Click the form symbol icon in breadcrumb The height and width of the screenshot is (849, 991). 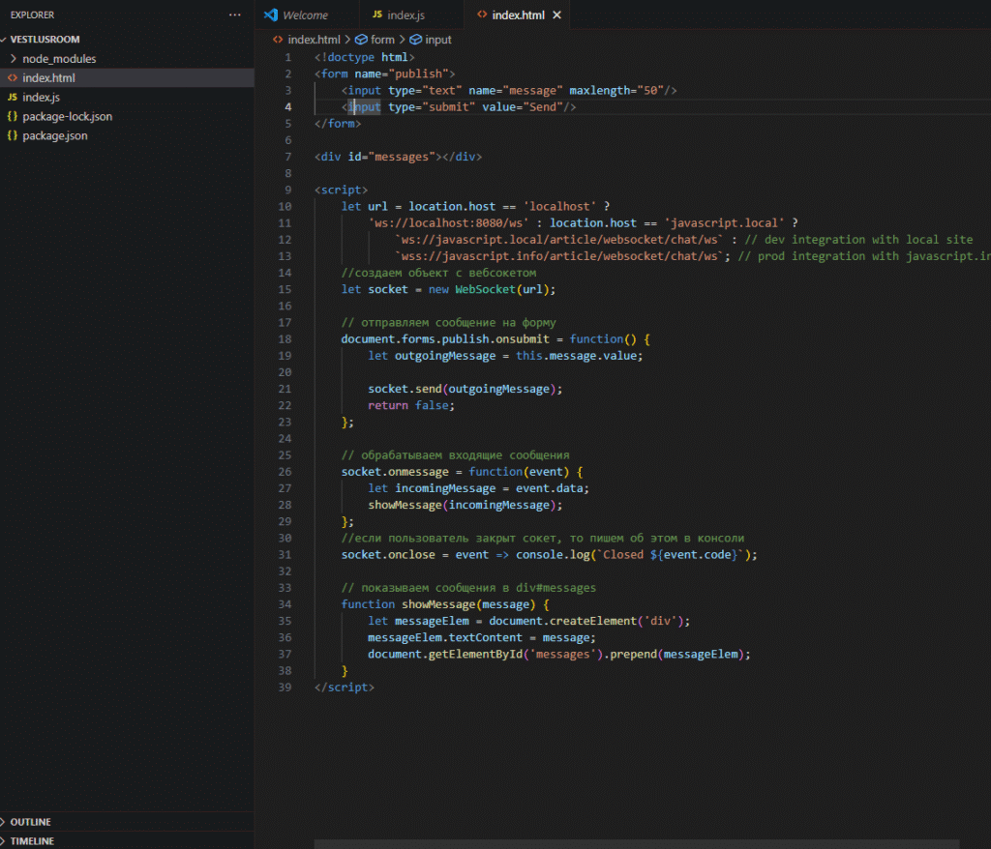pos(361,40)
